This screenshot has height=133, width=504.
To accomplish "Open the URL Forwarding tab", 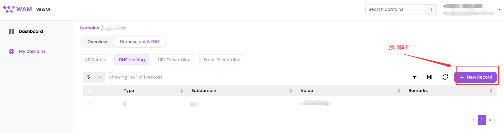I will 174,60.
